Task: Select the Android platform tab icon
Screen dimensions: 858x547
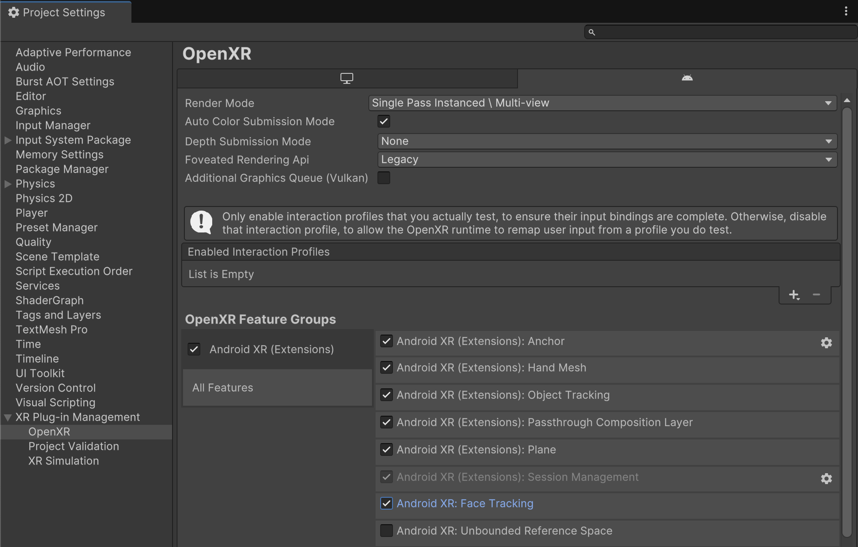Action: [x=687, y=78]
